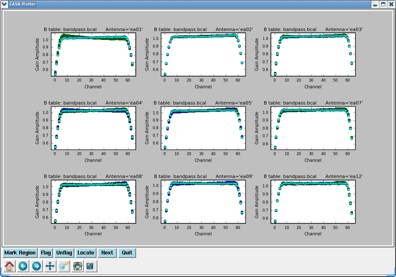This screenshot has width=396, height=277.
Task: Toggle Mark Region mode
Action: pyautogui.click(x=20, y=253)
